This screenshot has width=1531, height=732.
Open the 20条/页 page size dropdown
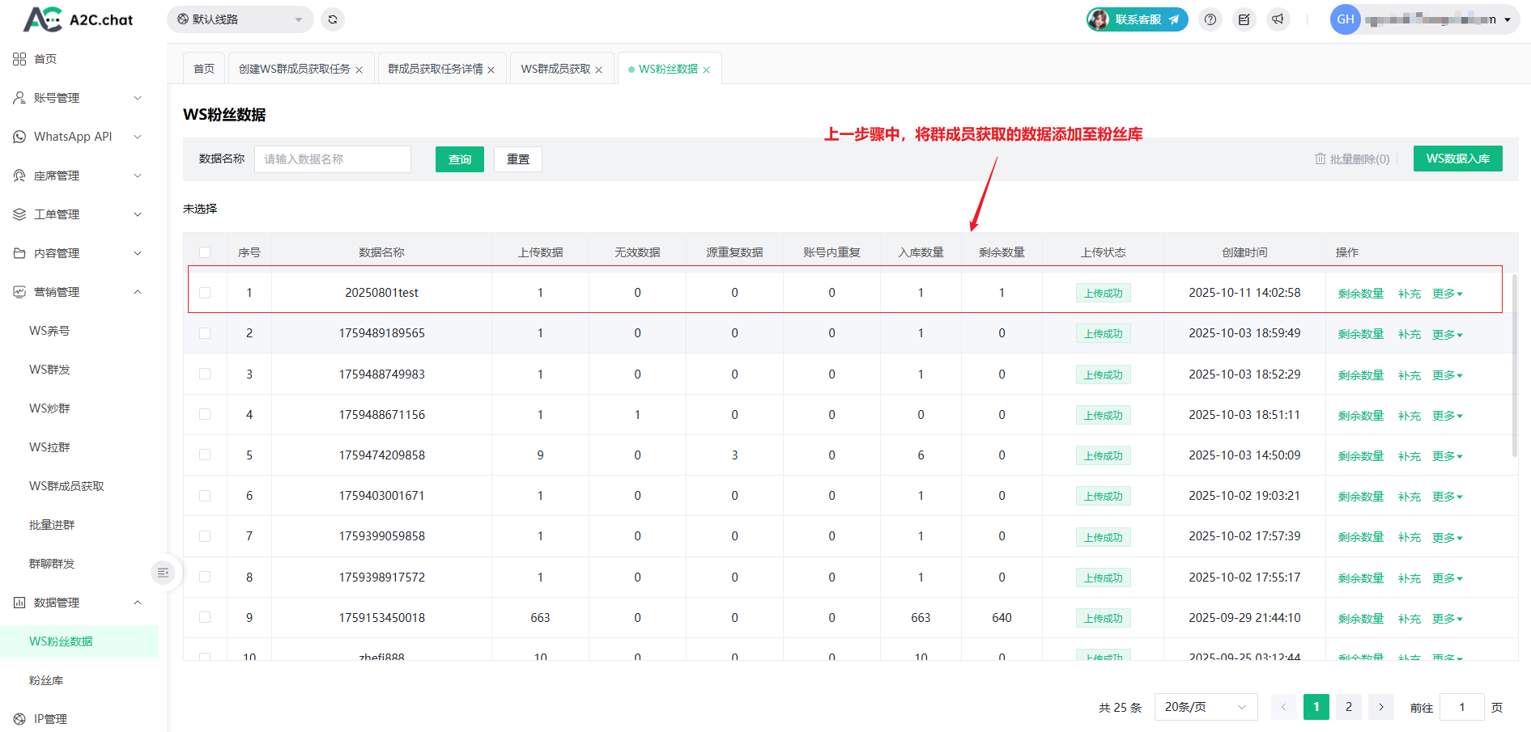(x=1205, y=707)
